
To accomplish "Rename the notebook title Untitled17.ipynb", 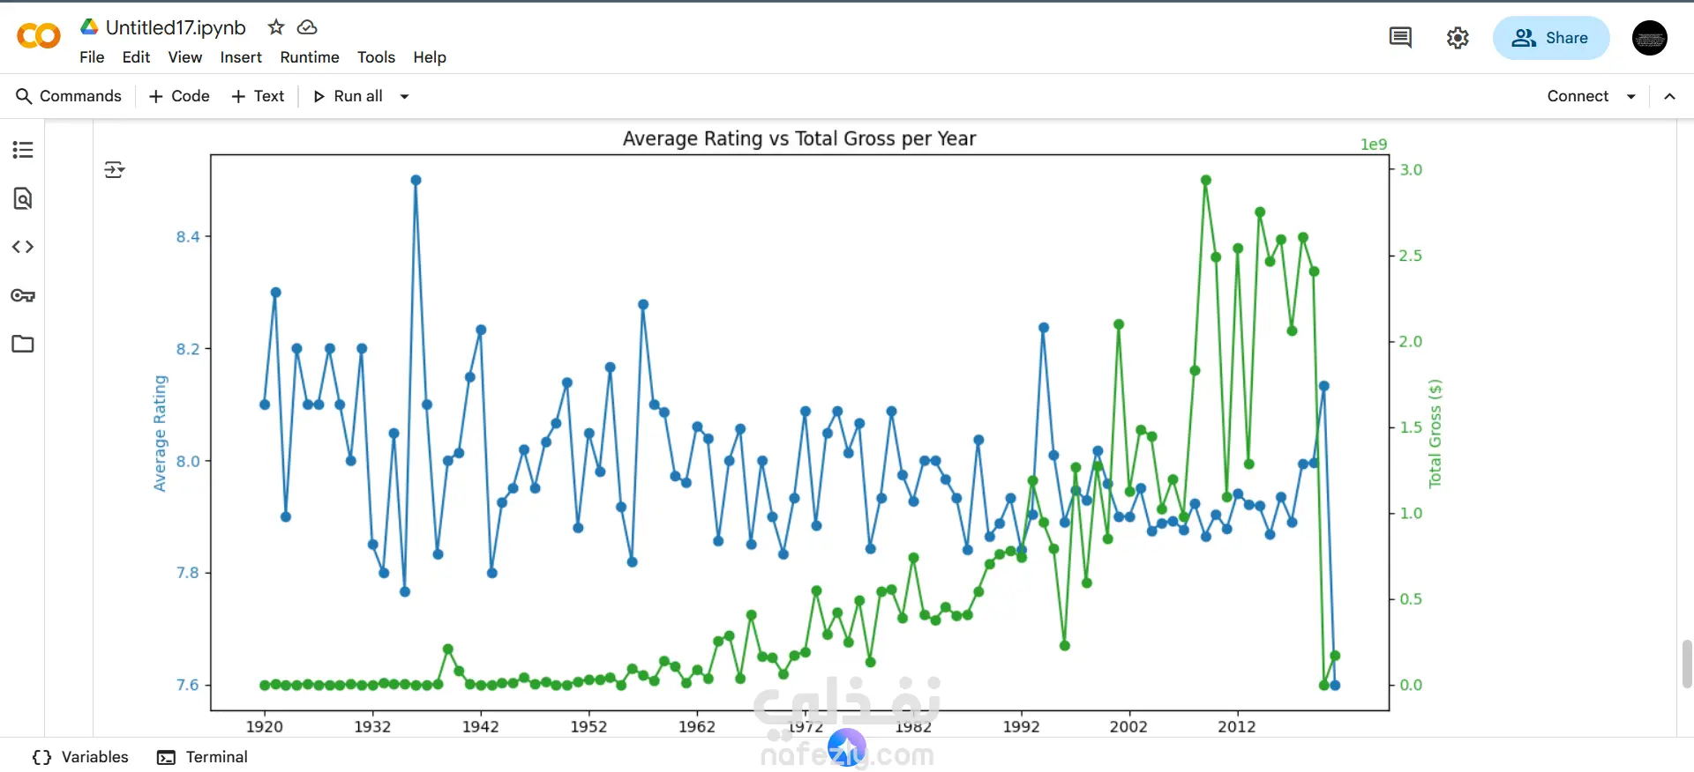I will [176, 27].
